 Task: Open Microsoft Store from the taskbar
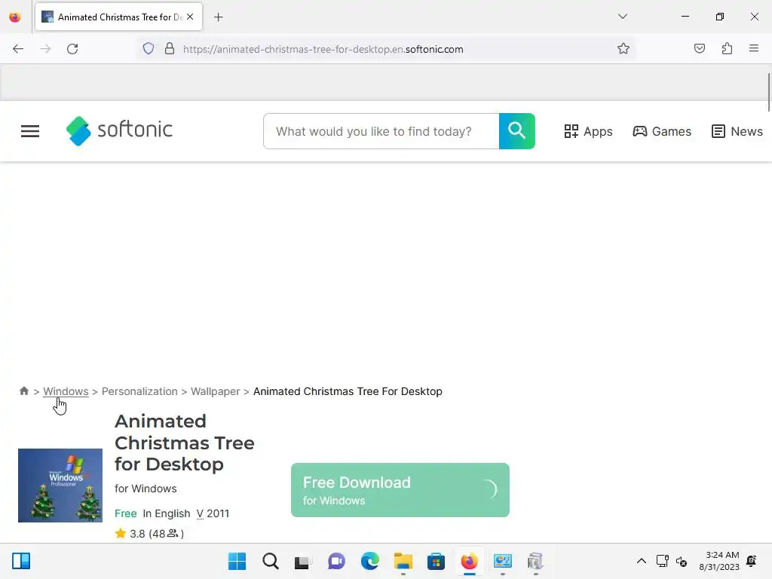coord(436,561)
